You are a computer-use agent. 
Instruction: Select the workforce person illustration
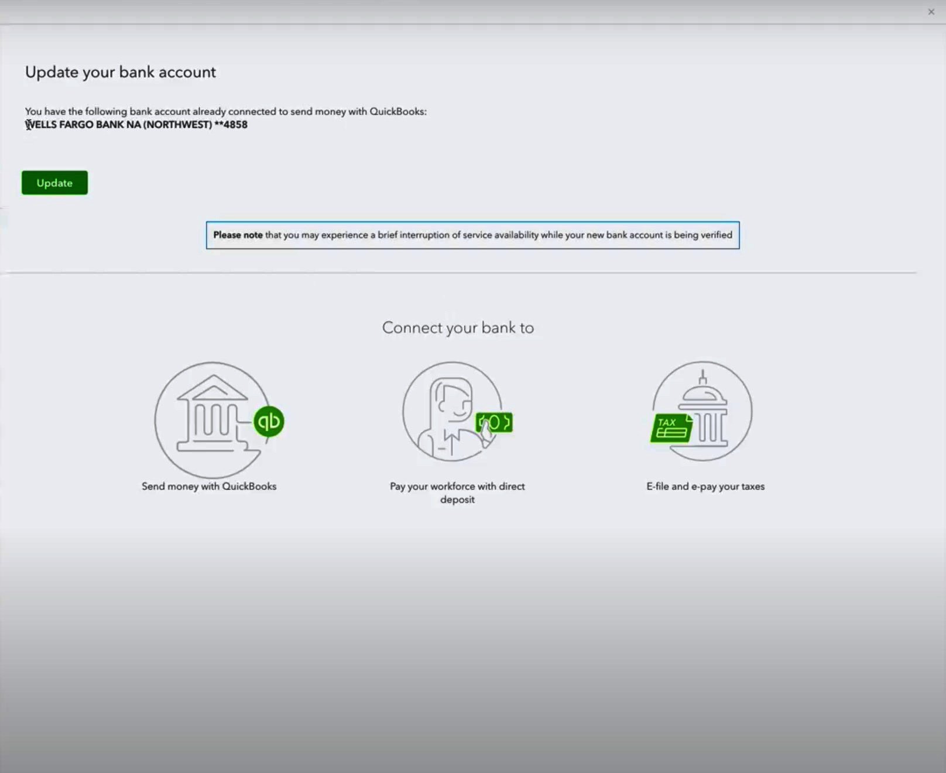pos(452,411)
